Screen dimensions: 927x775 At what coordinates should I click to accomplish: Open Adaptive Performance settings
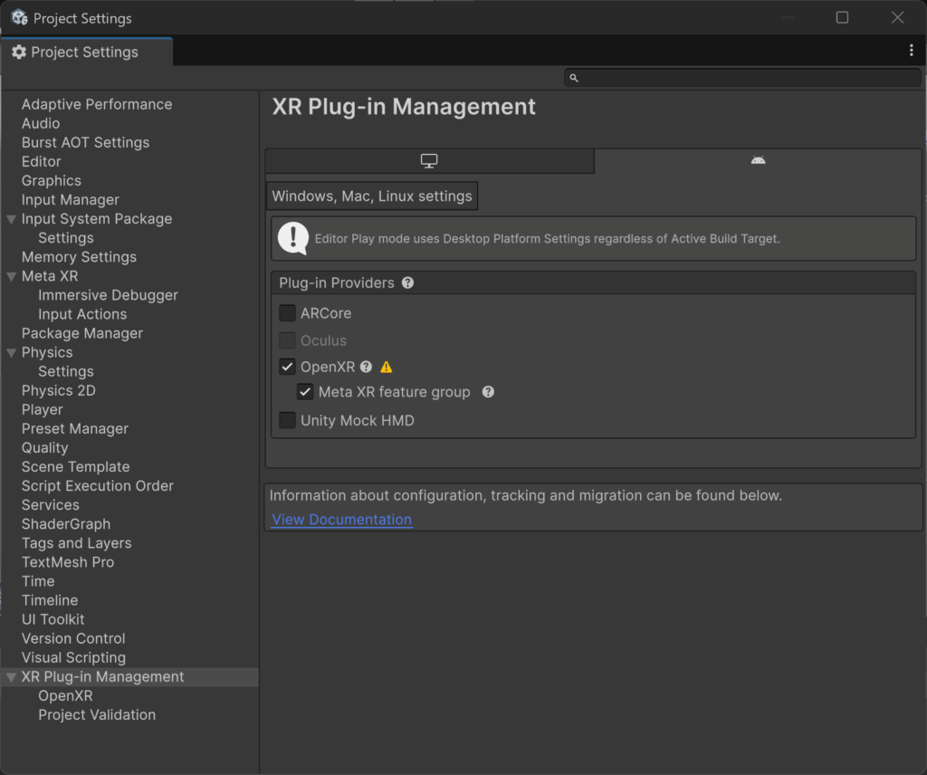[x=97, y=105]
